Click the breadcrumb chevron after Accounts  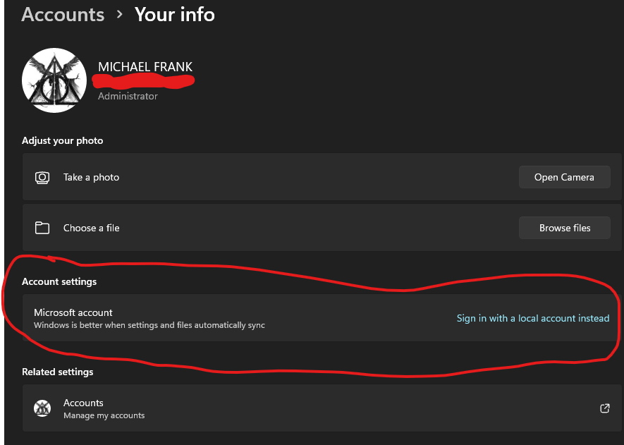point(119,14)
